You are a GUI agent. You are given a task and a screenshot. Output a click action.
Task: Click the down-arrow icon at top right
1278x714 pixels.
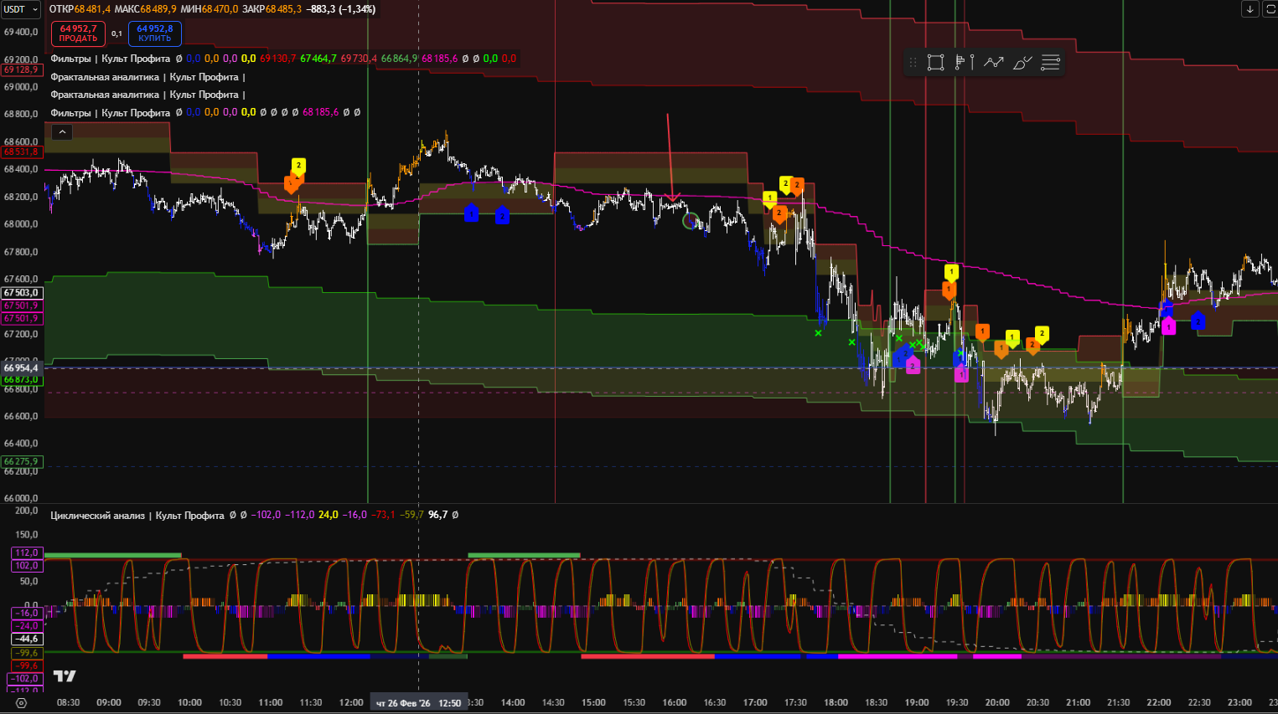1250,9
